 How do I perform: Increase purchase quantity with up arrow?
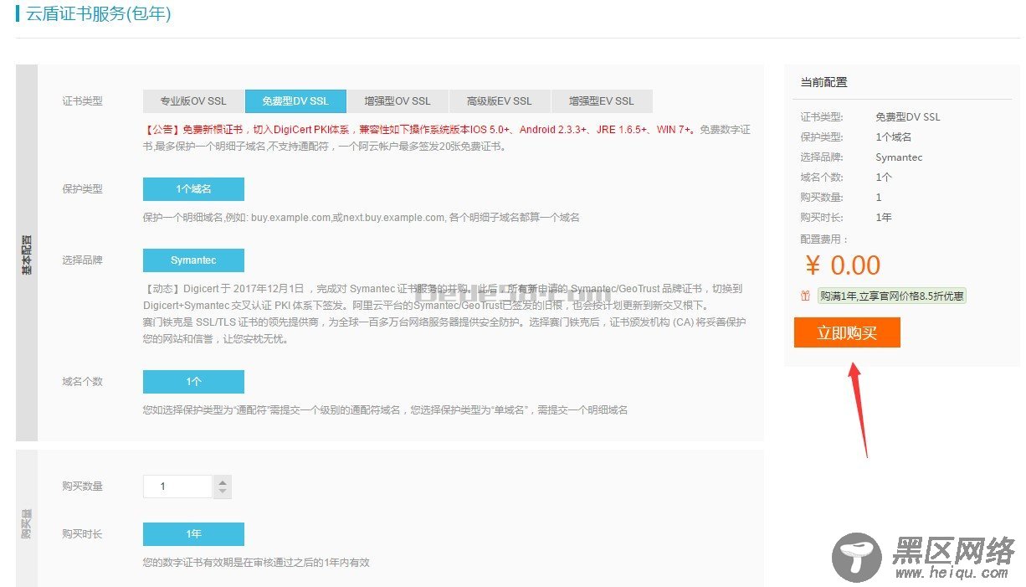tap(222, 481)
